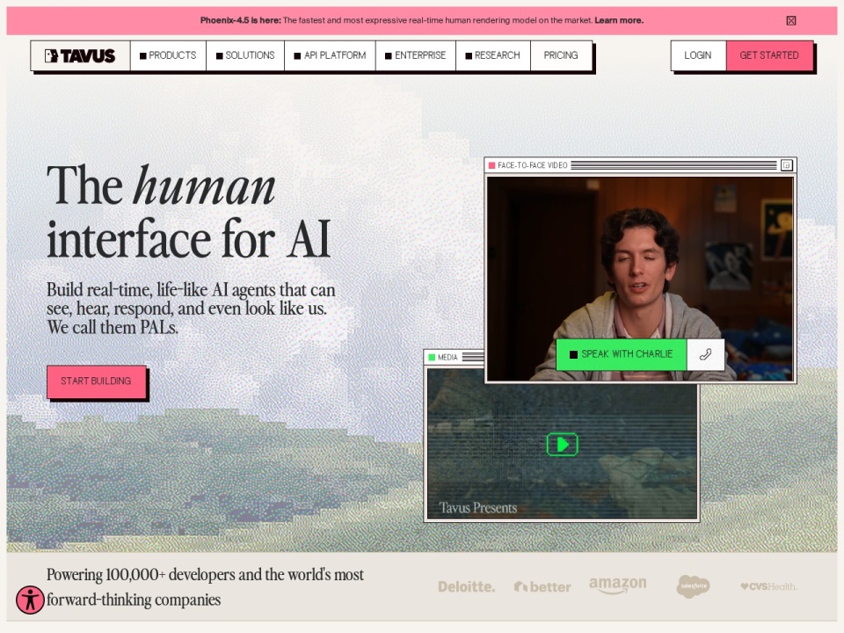The width and height of the screenshot is (844, 633).
Task: Click the Better logo
Action: pyautogui.click(x=542, y=586)
